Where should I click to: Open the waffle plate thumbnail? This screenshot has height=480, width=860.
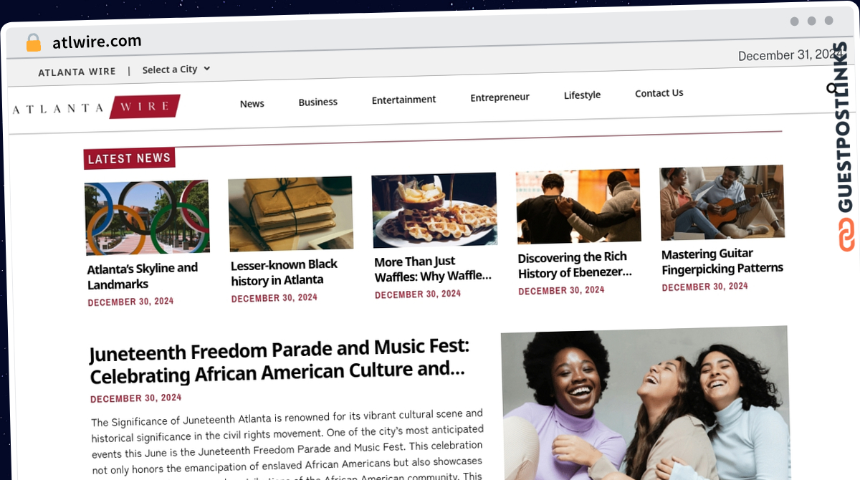tap(434, 209)
